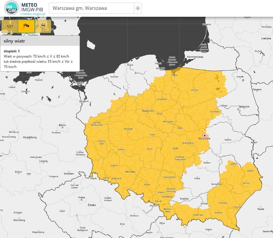Click the geolocation crosshair icon
The height and width of the screenshot is (238, 273).
click(138, 8)
